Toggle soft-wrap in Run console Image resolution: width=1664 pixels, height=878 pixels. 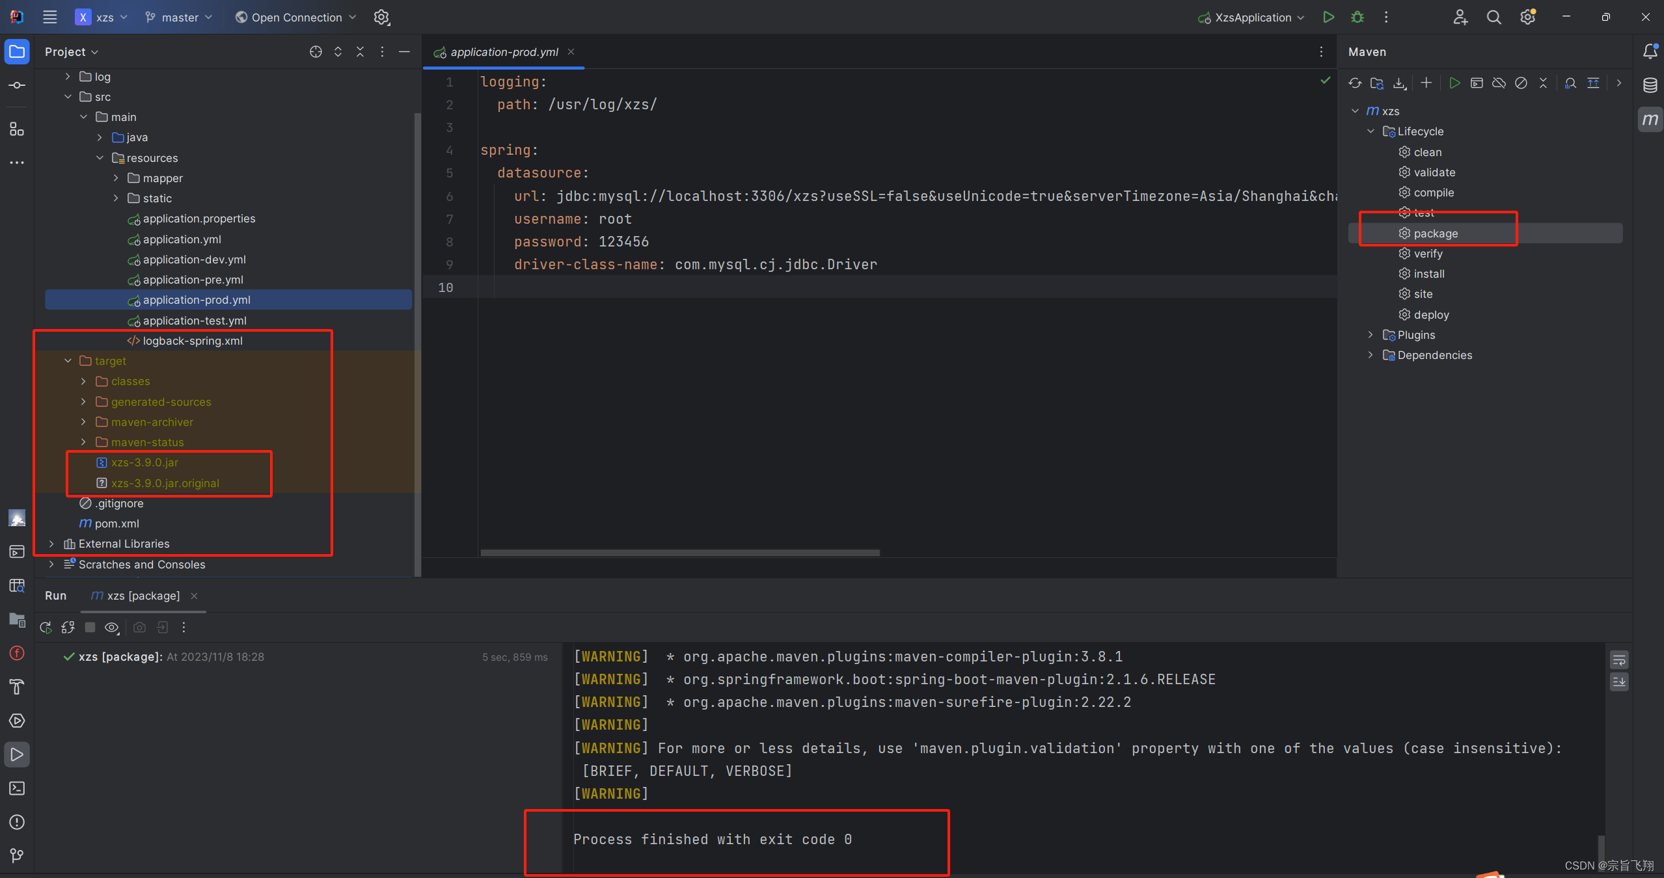click(1619, 661)
